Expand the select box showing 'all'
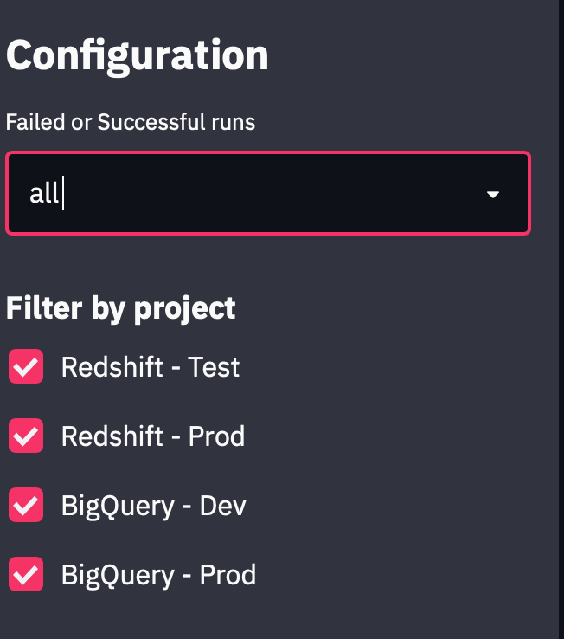The width and height of the screenshot is (564, 639). point(268,194)
